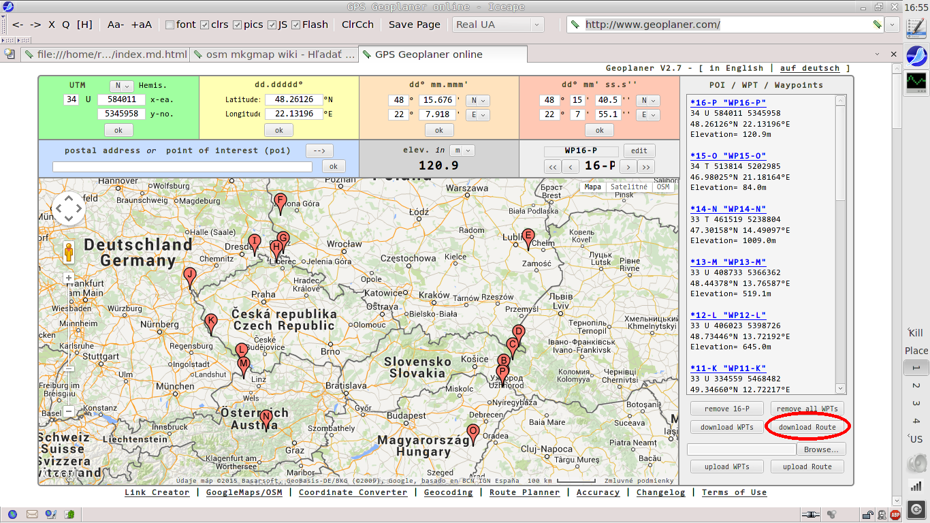Uncheck the 'clrs' checkbox
This screenshot has width=930, height=523.
click(204, 25)
